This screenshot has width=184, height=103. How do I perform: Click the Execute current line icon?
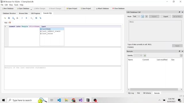pyautogui.click(x=26, y=18)
